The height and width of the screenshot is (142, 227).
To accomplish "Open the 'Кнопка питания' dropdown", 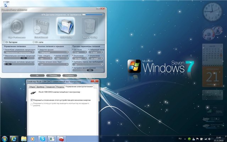I will [61, 58].
